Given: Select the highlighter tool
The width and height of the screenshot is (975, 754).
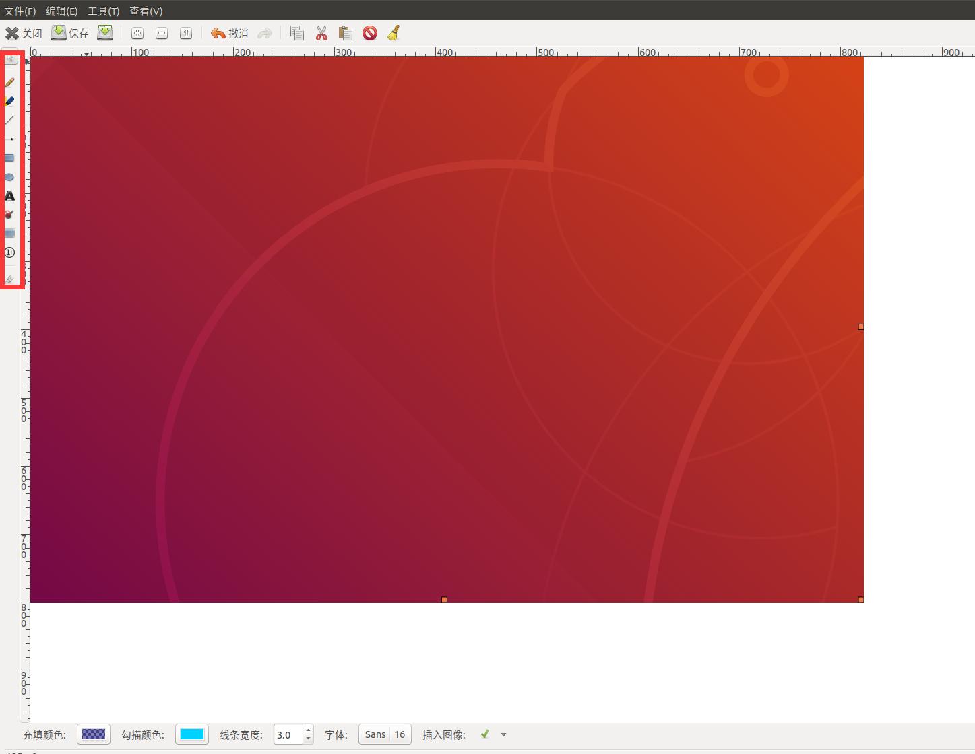Looking at the screenshot, I should click(10, 101).
